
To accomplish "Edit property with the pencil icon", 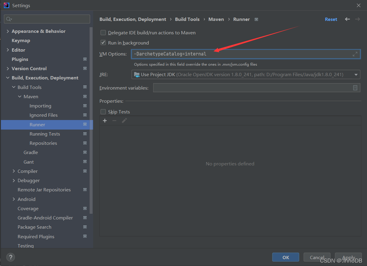I will pos(124,121).
